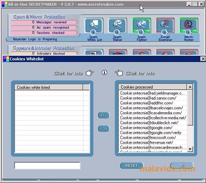Select Cookie:ontecnia@barceloviajes.com/ row

152,108
